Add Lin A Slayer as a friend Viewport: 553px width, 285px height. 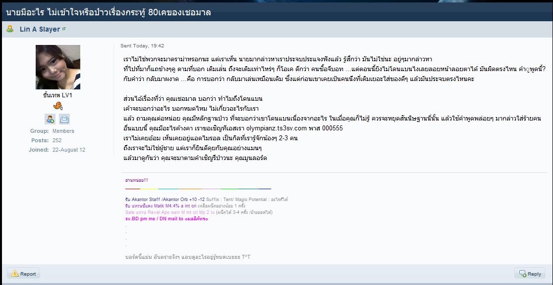pos(50,119)
